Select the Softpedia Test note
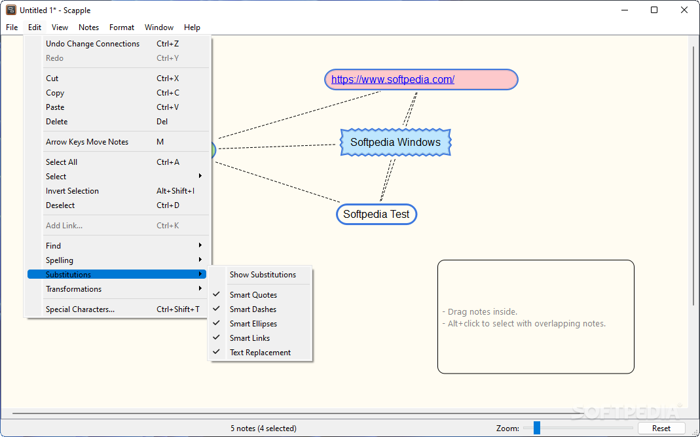 (x=377, y=214)
